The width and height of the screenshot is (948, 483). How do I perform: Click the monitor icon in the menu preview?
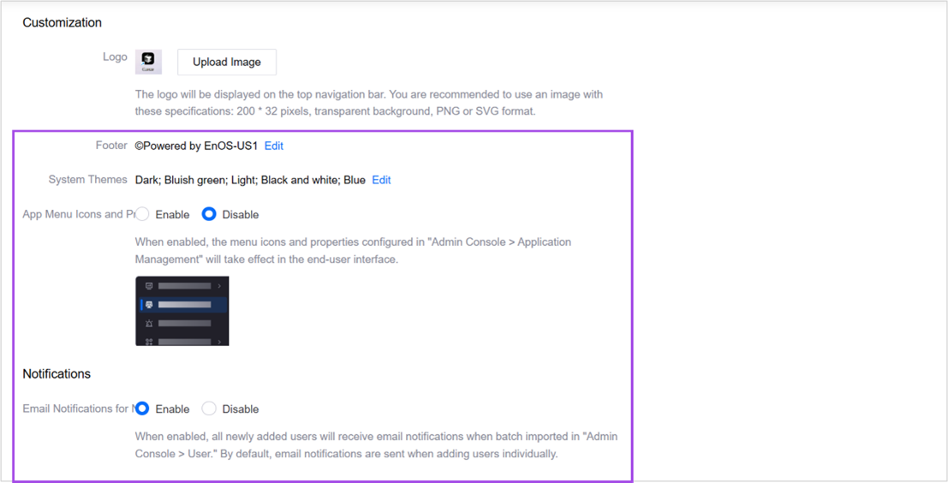[149, 286]
